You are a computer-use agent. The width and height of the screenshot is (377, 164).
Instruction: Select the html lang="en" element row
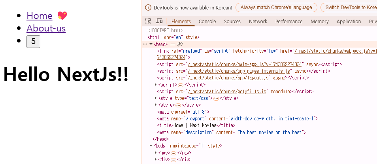[173, 37]
